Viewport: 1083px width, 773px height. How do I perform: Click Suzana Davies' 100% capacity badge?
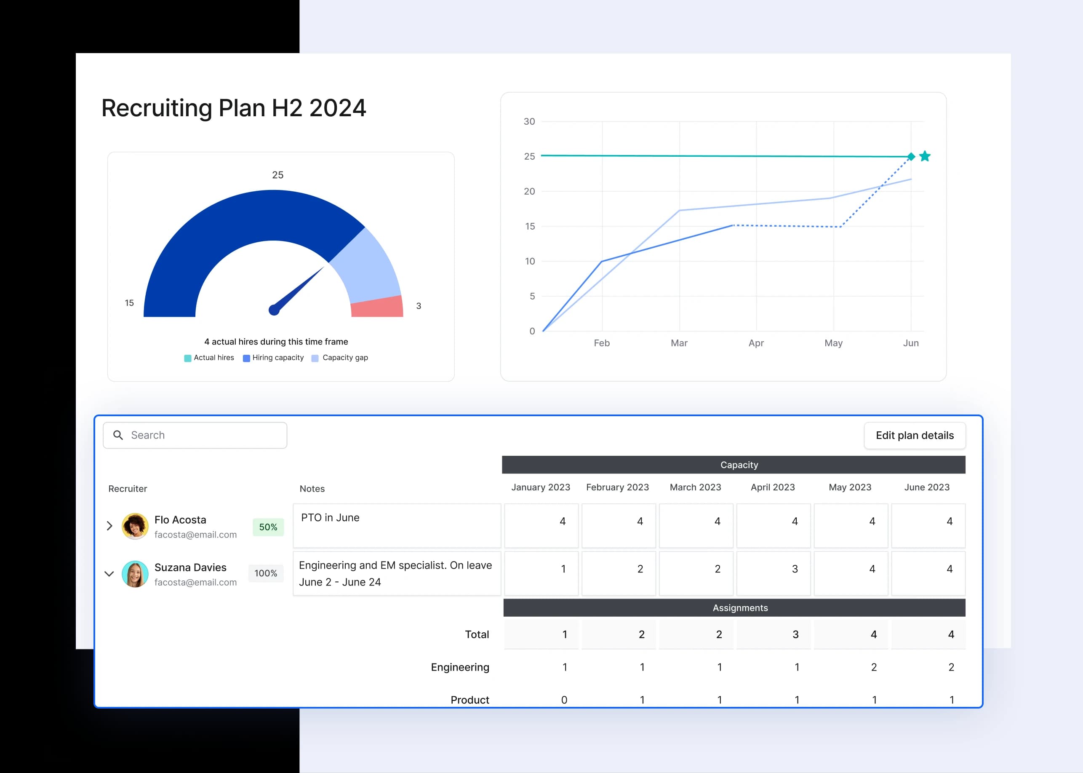266,573
